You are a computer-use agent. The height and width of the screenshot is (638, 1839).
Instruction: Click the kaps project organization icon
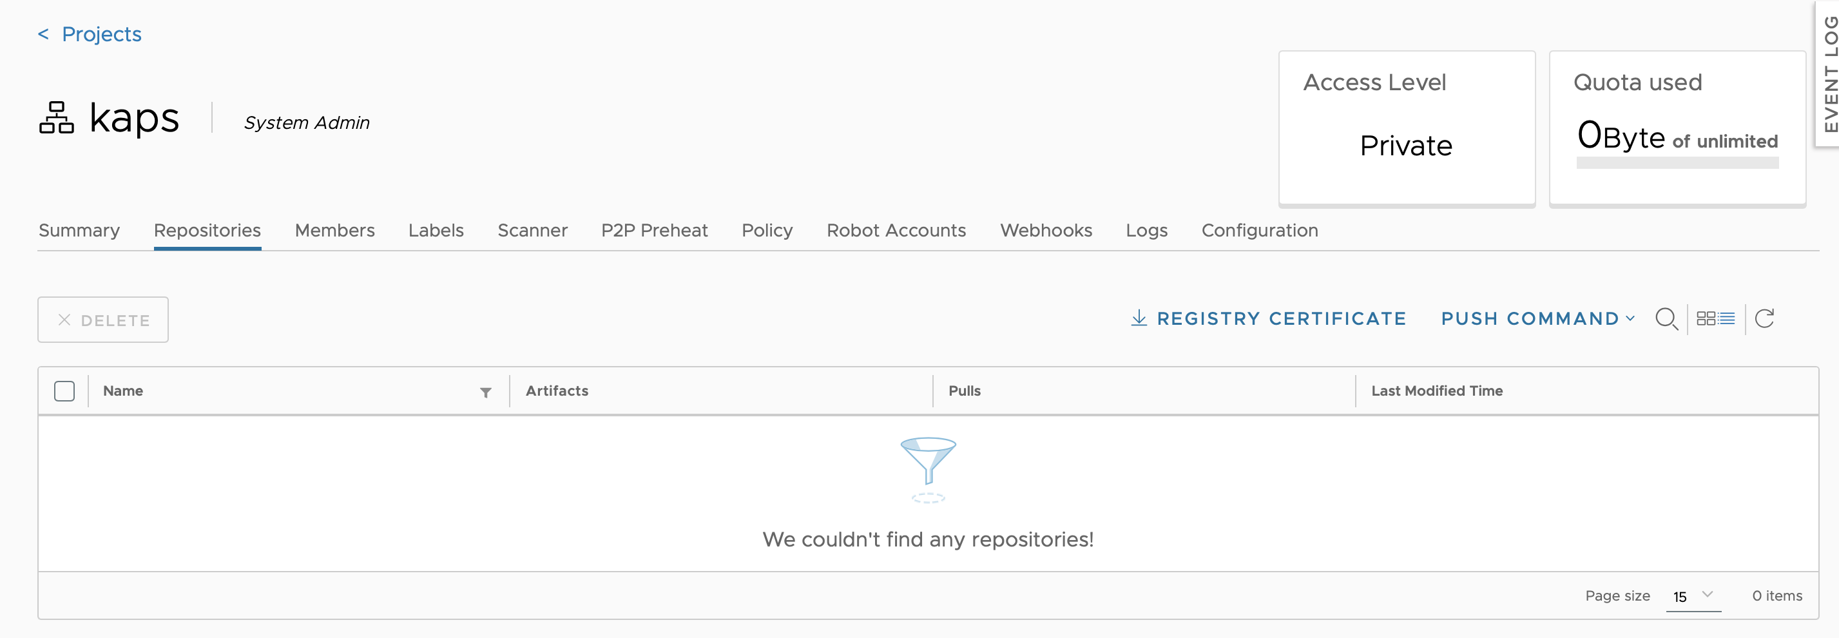point(57,118)
